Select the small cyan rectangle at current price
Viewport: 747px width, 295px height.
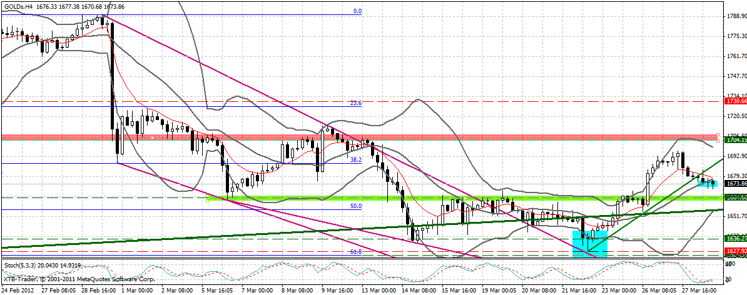708,183
